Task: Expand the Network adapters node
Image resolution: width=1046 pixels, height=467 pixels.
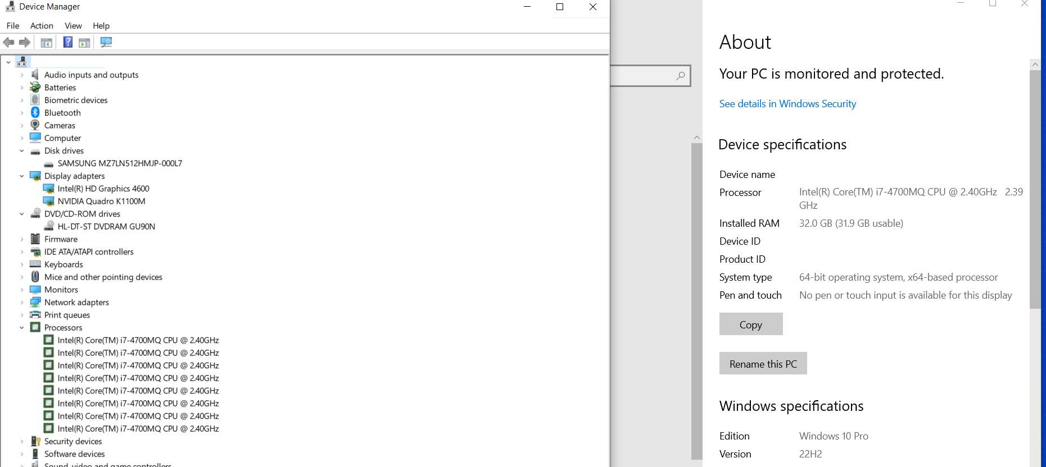Action: [x=22, y=303]
